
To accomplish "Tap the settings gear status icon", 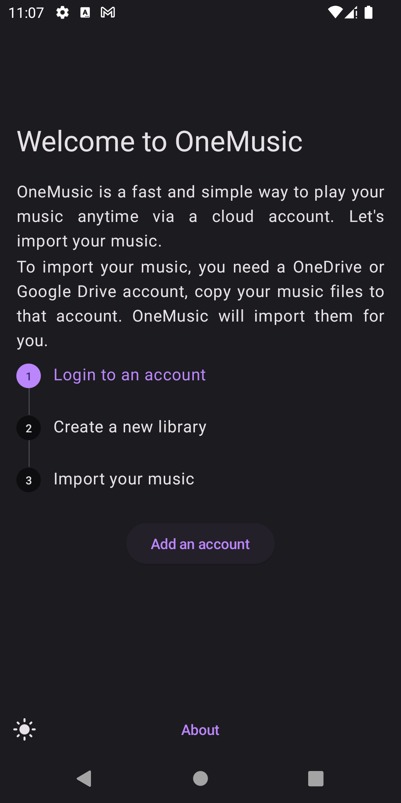I will [x=62, y=13].
